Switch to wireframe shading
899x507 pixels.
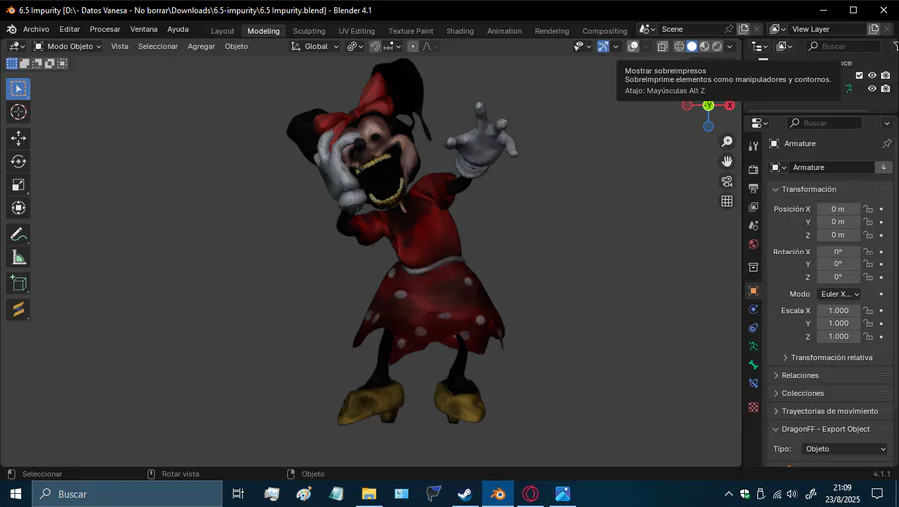679,46
